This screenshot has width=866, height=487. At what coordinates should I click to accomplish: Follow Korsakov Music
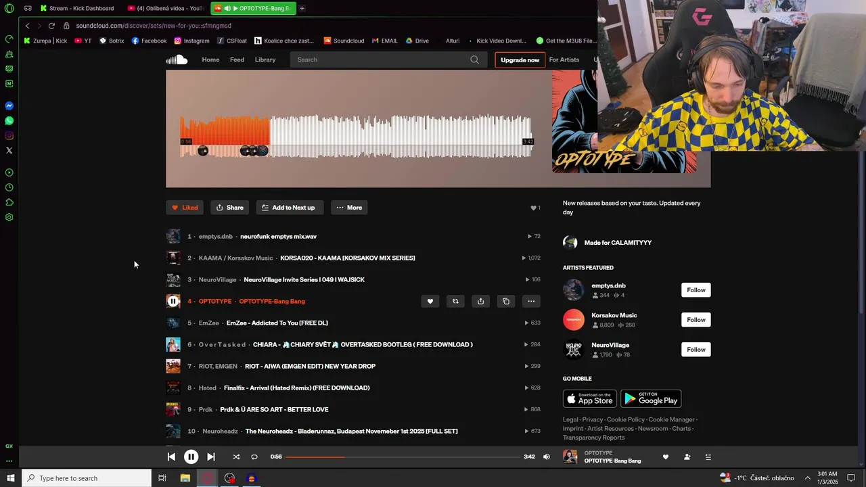(696, 320)
